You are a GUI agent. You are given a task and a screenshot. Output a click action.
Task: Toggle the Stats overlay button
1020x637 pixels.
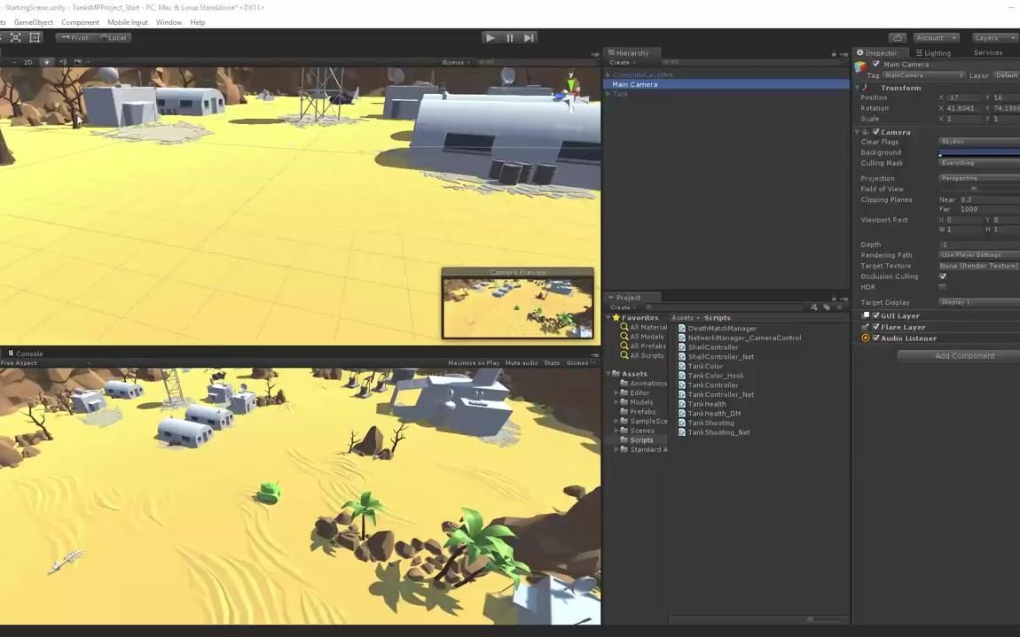[x=552, y=363]
